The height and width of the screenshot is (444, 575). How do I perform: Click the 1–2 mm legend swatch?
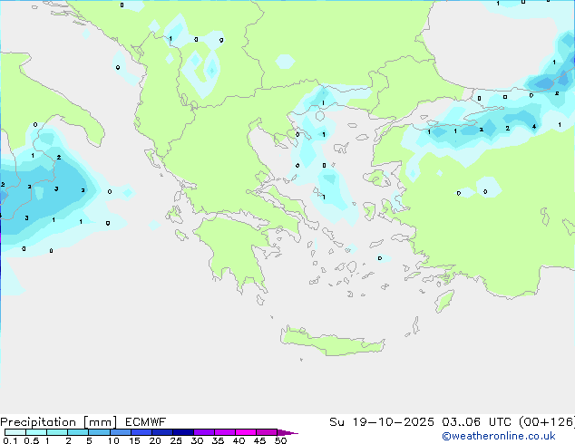57,432
